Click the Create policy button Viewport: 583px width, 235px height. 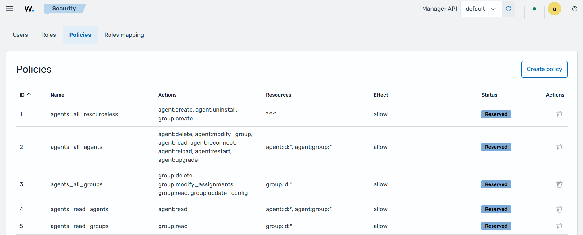544,69
